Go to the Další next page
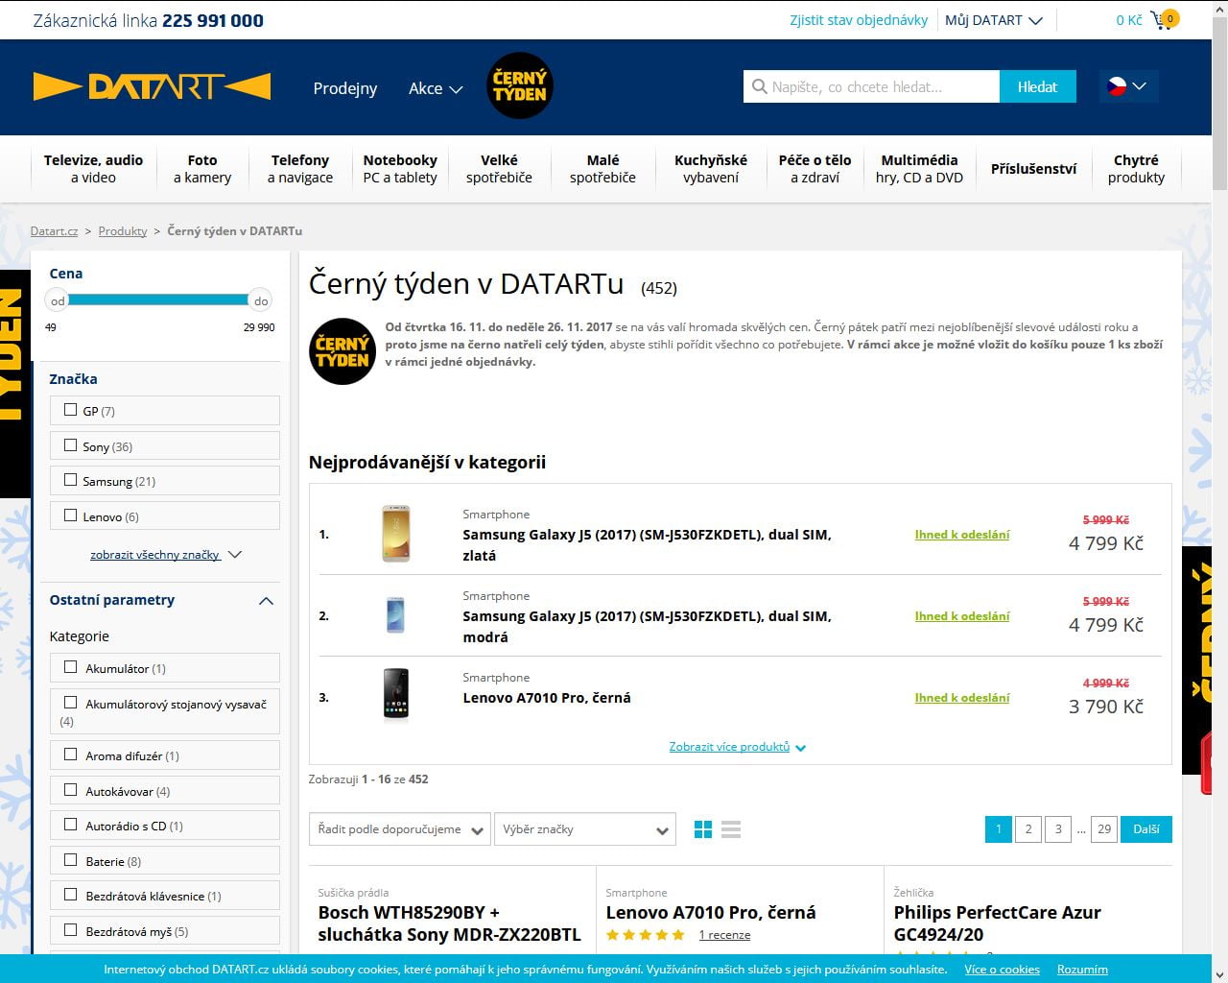 (x=1145, y=829)
